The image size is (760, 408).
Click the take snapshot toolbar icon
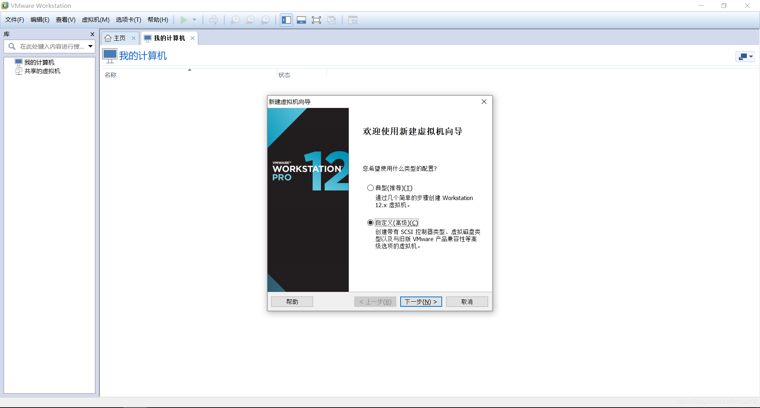pyautogui.click(x=235, y=20)
